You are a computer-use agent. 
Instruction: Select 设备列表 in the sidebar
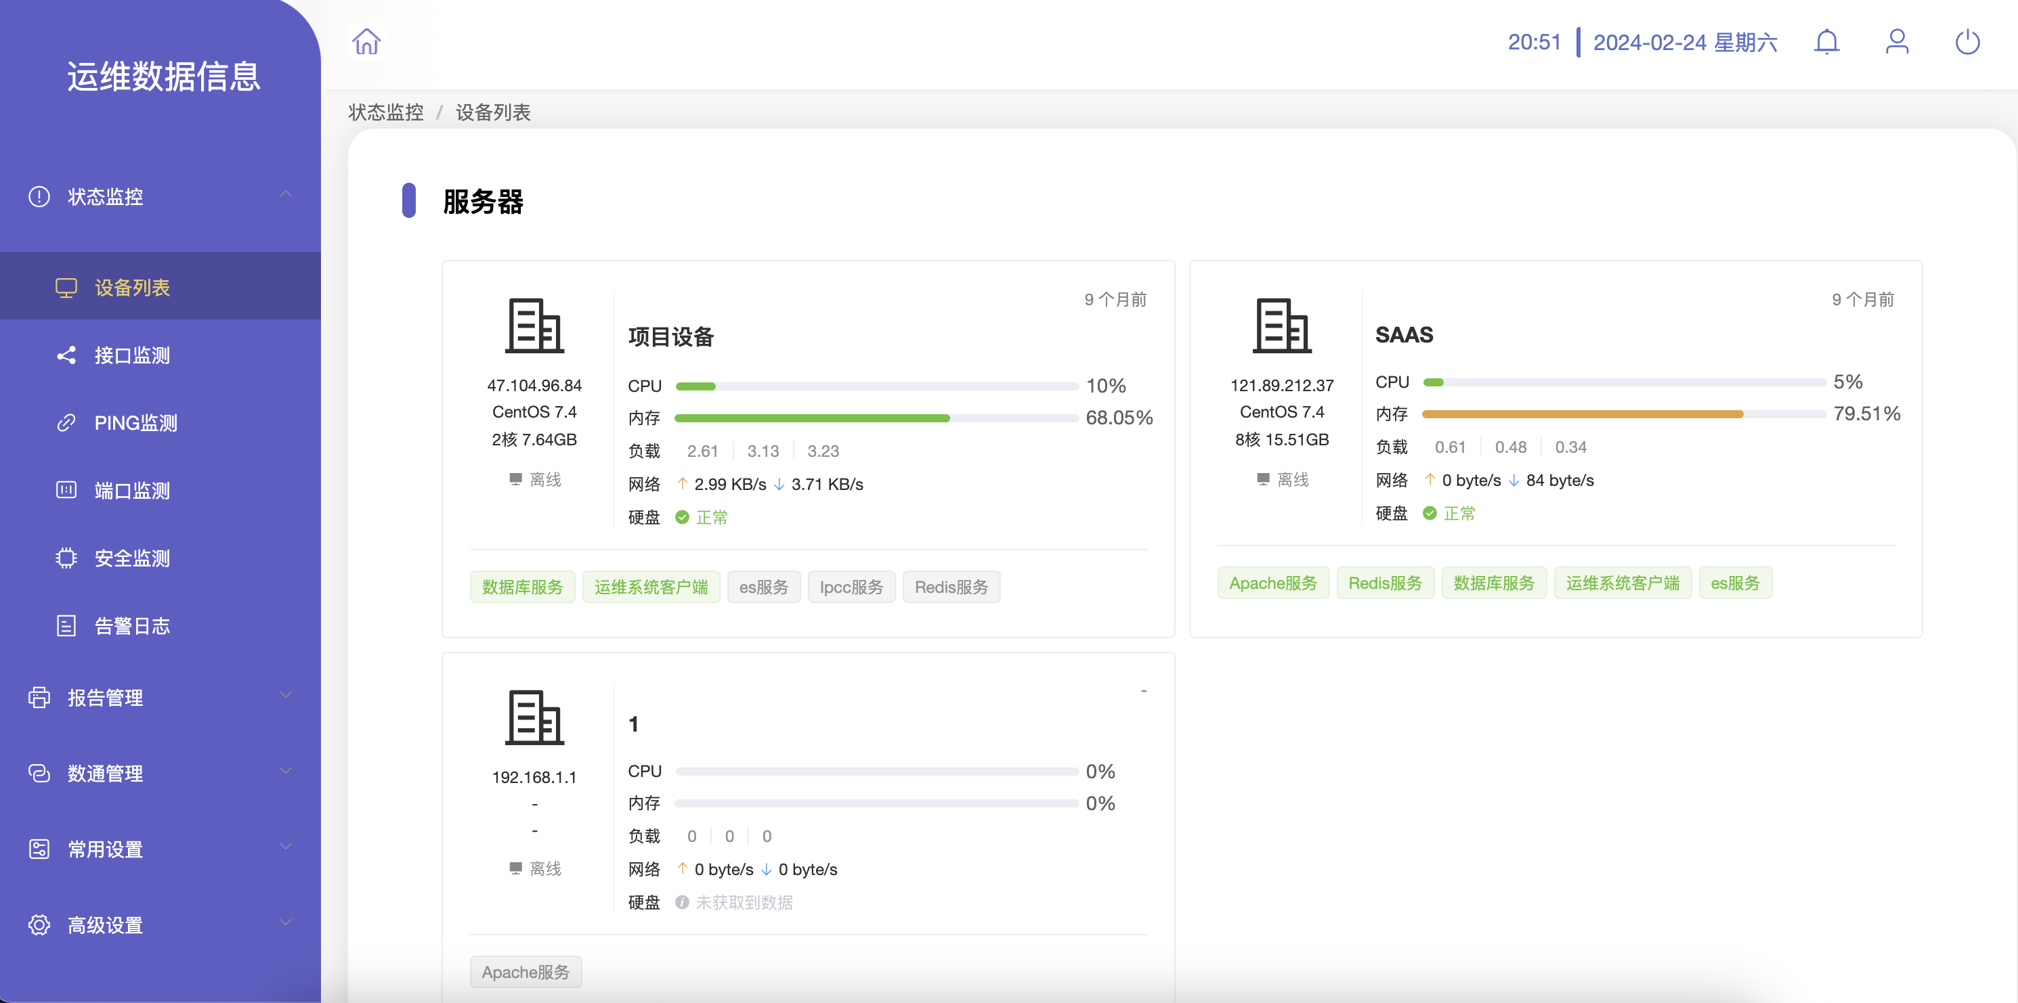[160, 286]
